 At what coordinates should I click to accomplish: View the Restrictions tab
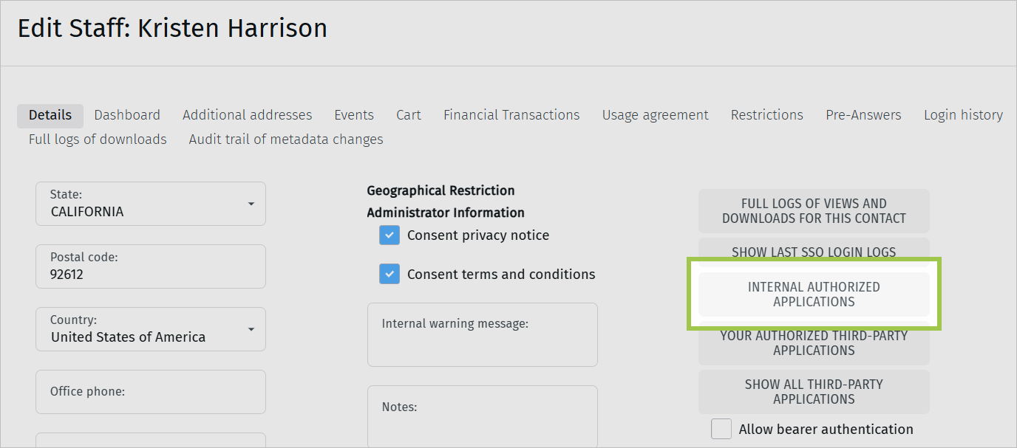[766, 114]
